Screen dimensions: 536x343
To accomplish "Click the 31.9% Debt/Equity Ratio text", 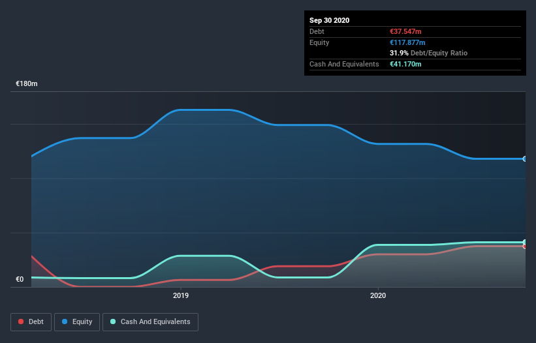I will [x=429, y=53].
